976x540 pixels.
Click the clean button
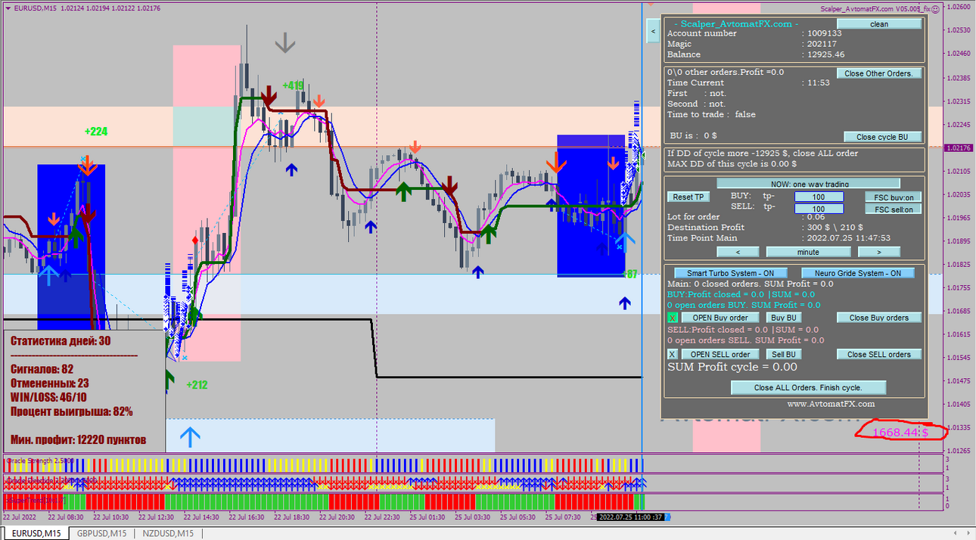879,24
